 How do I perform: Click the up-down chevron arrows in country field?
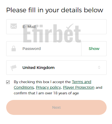point(99,67)
